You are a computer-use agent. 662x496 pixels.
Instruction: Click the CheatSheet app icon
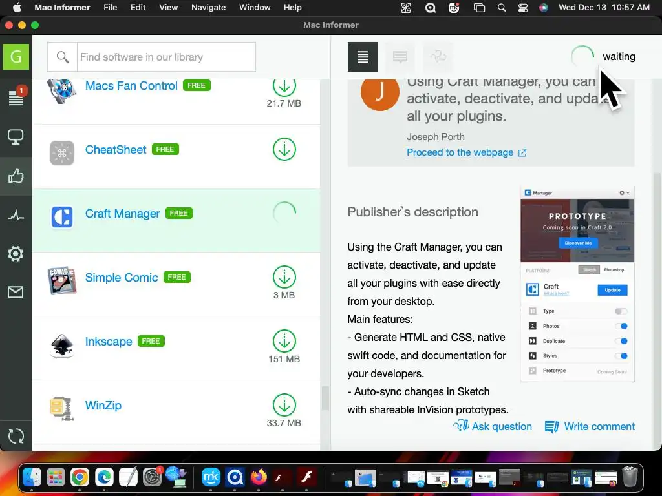coord(62,152)
